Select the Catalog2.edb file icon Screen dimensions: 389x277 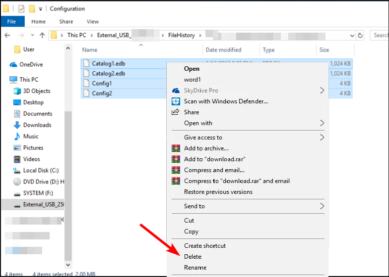pos(86,73)
